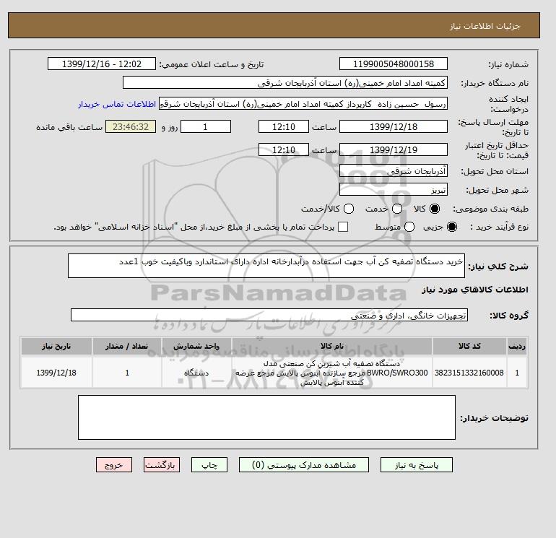Click the ردیف column header

click(x=517, y=346)
